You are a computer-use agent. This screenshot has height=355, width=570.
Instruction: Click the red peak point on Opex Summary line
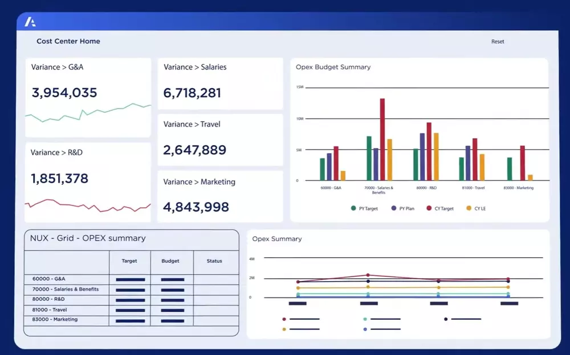pos(368,275)
